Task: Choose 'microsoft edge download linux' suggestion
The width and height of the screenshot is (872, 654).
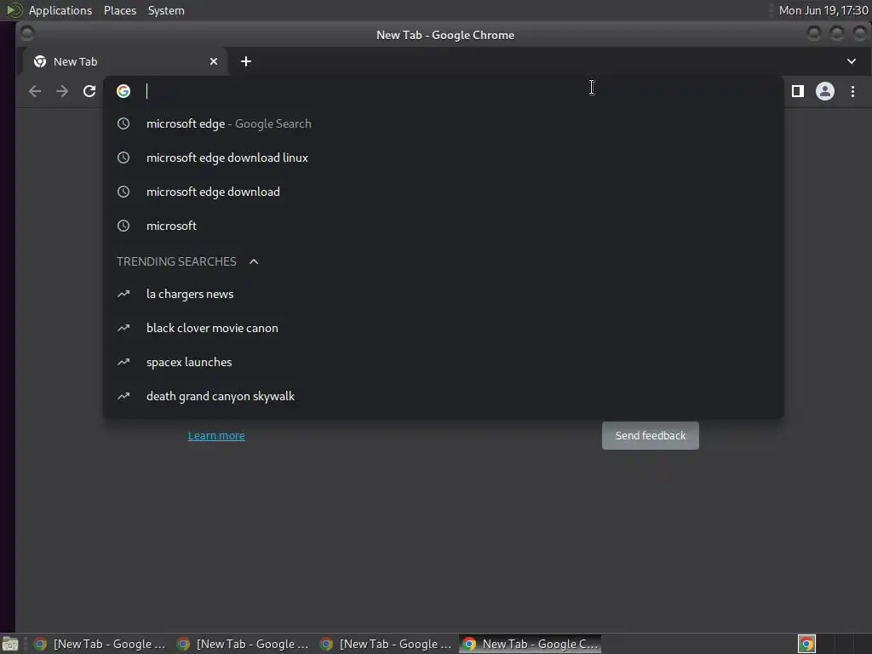Action: click(x=443, y=158)
